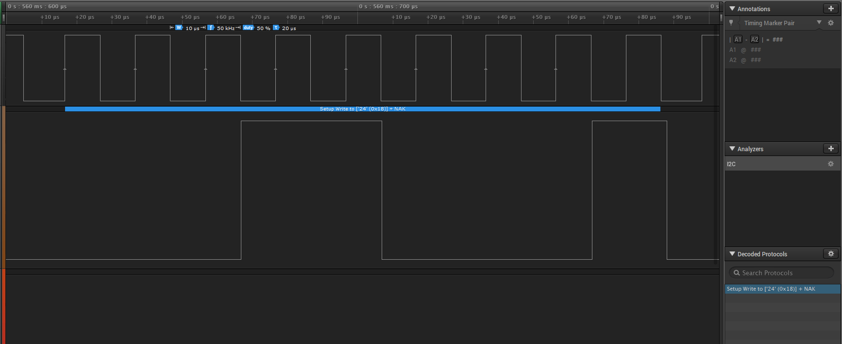Click the marker pin icon beside Timing Marker Pair
Image resolution: width=842 pixels, height=344 pixels.
click(x=731, y=23)
